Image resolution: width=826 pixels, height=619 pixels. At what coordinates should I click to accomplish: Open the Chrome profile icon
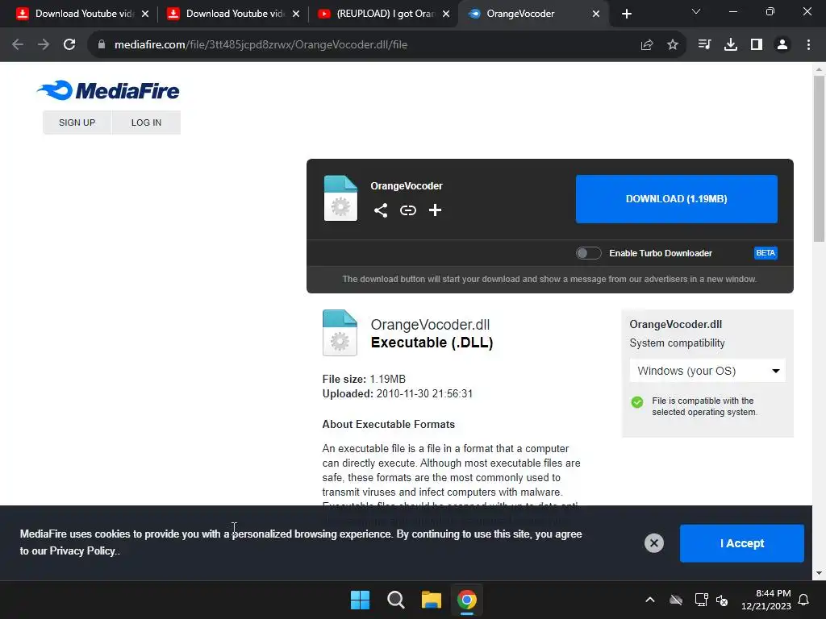coord(782,45)
